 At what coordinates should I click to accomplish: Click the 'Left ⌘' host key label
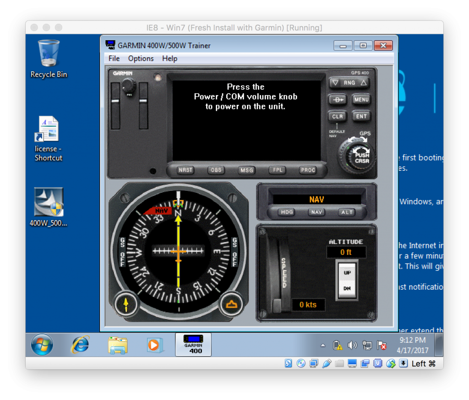click(x=423, y=363)
